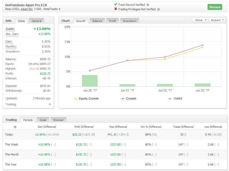Viewport: 229px width, 171px height.
Task: Open the Export dropdown menu
Action: [x=217, y=20]
